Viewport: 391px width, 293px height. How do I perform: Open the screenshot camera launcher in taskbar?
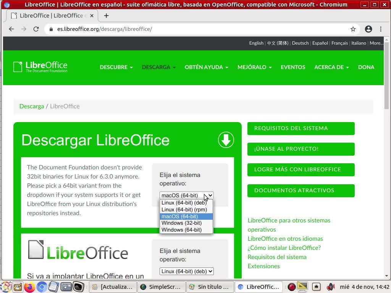click(x=66, y=287)
